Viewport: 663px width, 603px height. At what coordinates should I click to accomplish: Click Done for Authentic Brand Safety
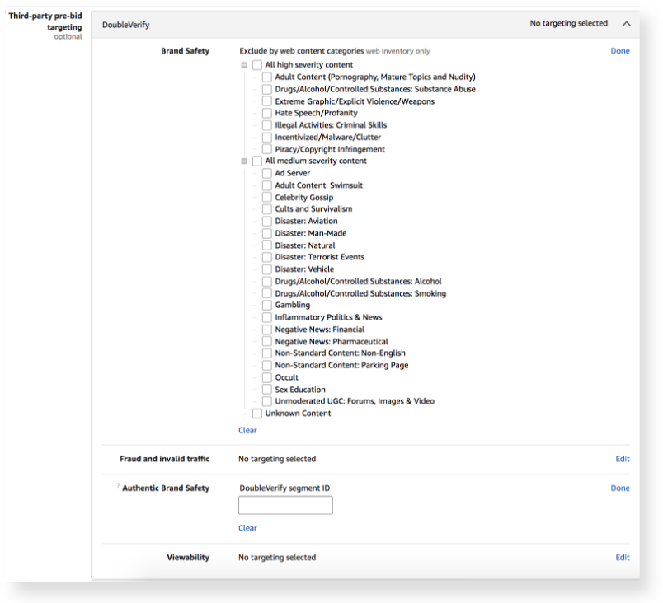pyautogui.click(x=620, y=488)
